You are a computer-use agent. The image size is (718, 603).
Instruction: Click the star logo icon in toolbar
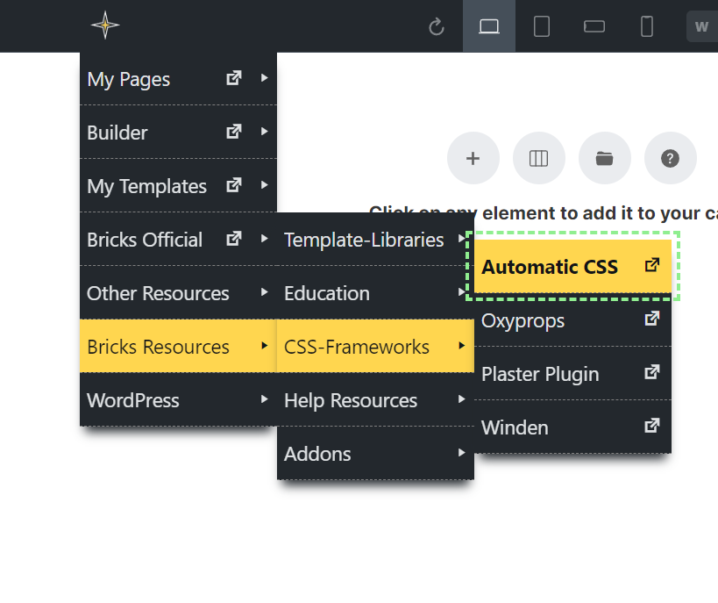(105, 25)
